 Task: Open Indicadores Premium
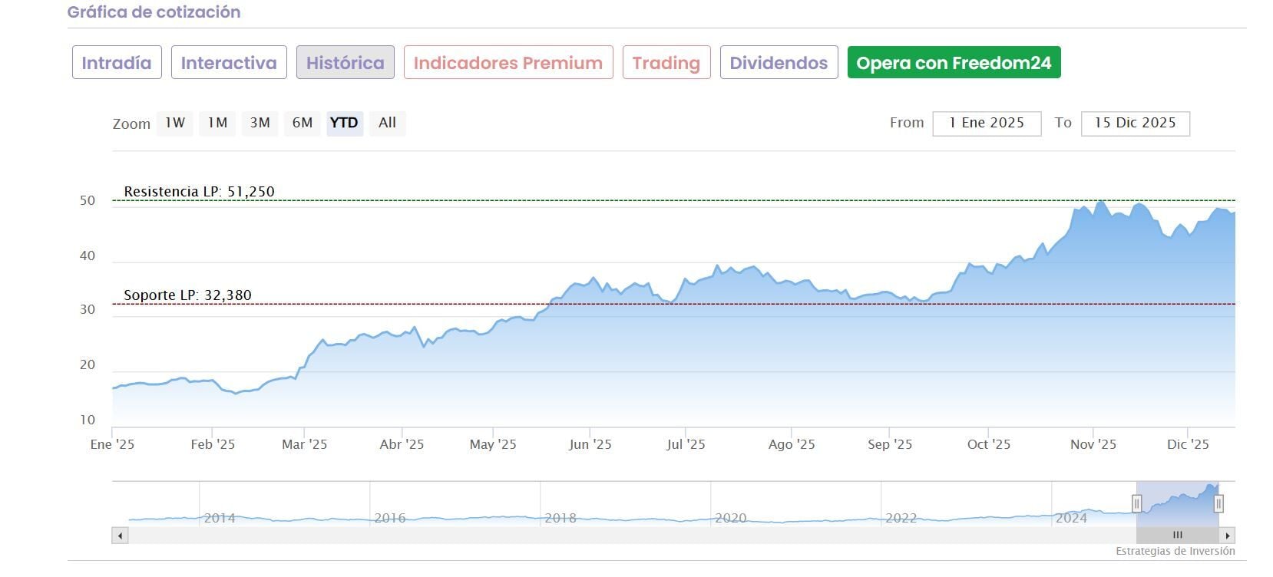pyautogui.click(x=508, y=63)
